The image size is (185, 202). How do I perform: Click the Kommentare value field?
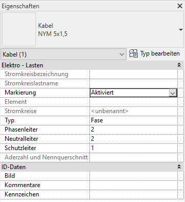tap(134, 185)
